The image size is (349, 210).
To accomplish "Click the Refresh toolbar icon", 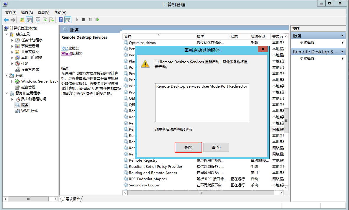I will coord(45,20).
